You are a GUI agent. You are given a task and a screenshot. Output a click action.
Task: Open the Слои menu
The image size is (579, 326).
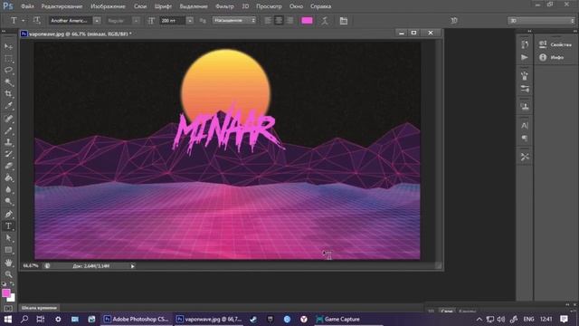click(140, 6)
